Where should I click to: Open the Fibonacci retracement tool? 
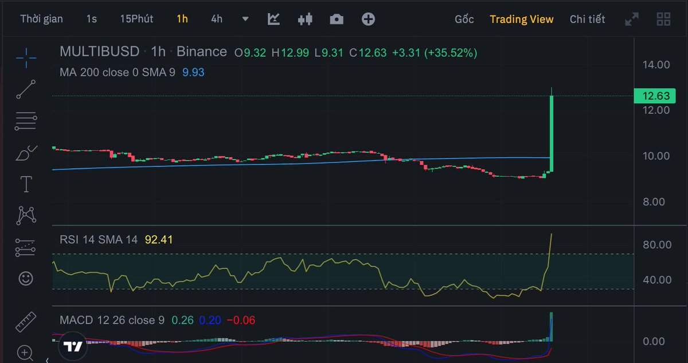pos(26,121)
